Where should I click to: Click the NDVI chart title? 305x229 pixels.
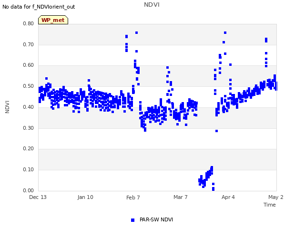pyautogui.click(x=152, y=5)
